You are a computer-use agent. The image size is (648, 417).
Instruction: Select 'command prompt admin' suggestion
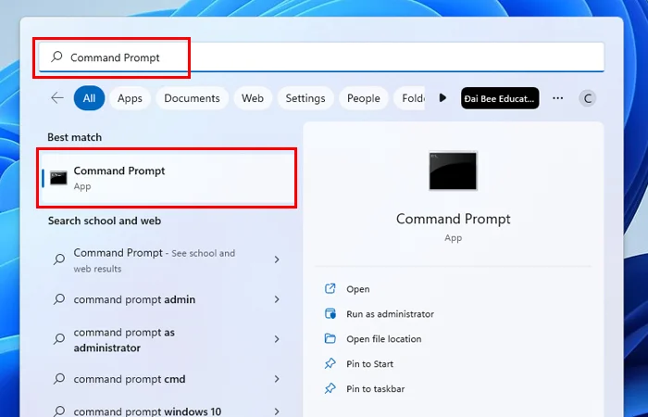point(167,299)
